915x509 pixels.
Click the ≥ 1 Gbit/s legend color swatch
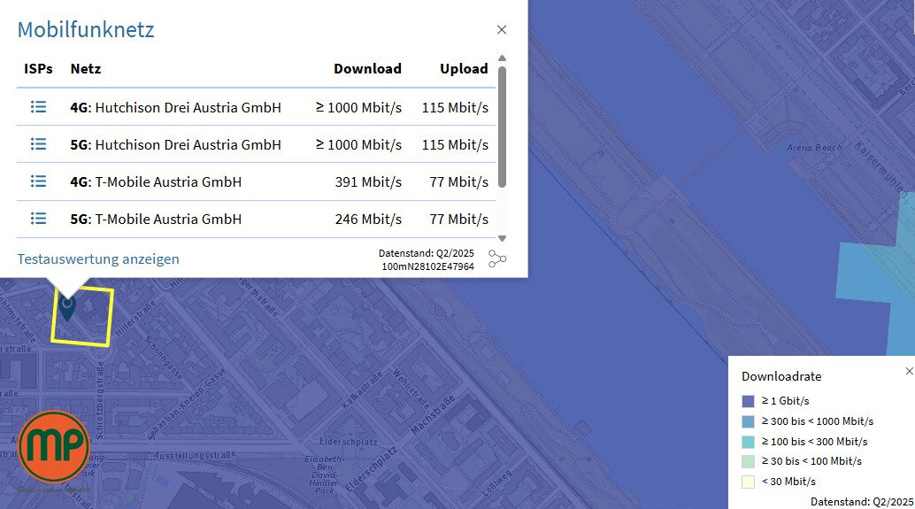click(x=748, y=401)
